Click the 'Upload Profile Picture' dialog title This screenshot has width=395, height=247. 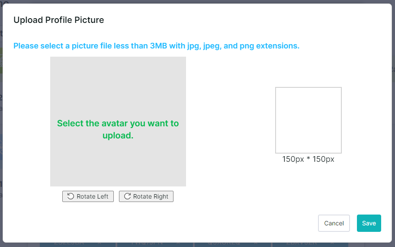59,20
